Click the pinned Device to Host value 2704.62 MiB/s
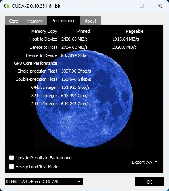 [x=75, y=47]
